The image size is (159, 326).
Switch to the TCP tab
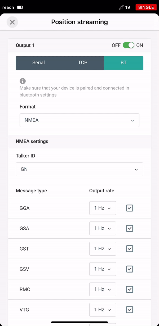83,63
